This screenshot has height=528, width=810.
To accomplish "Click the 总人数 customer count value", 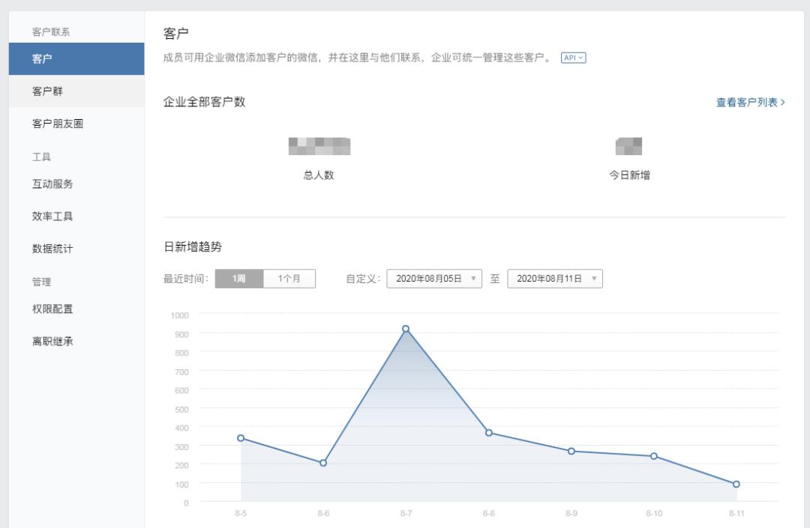I will (319, 146).
